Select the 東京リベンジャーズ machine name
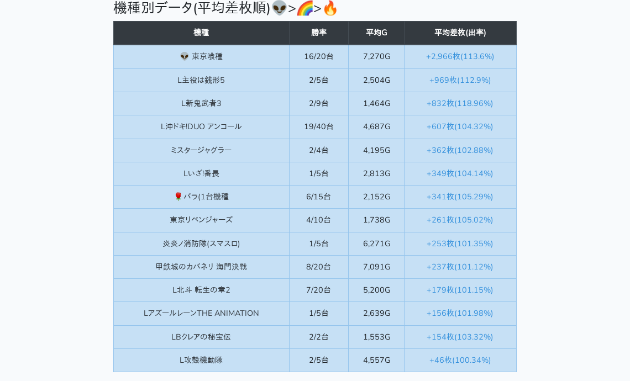 (201, 220)
